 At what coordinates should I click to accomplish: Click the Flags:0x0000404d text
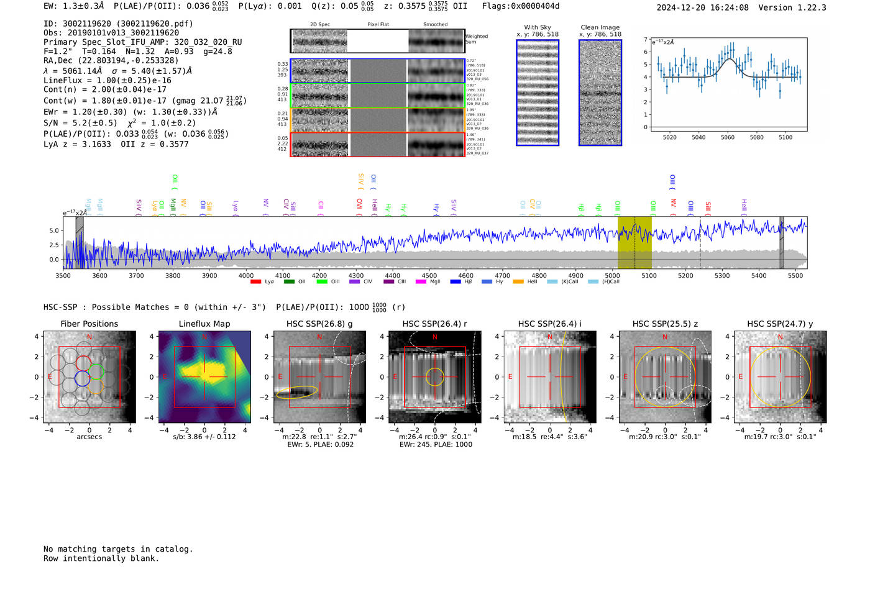(x=521, y=6)
